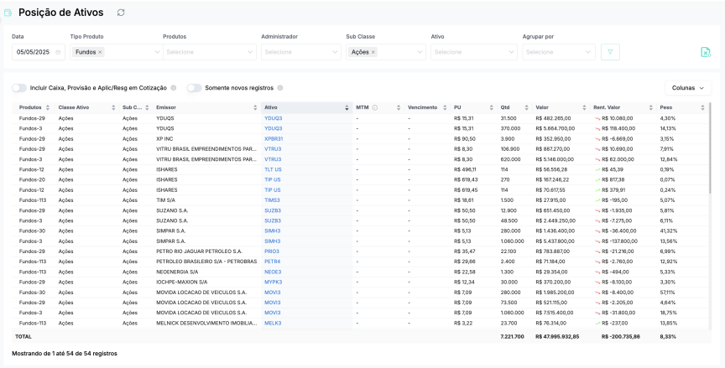
Task: Export table with the Excel icon
Action: (x=706, y=52)
